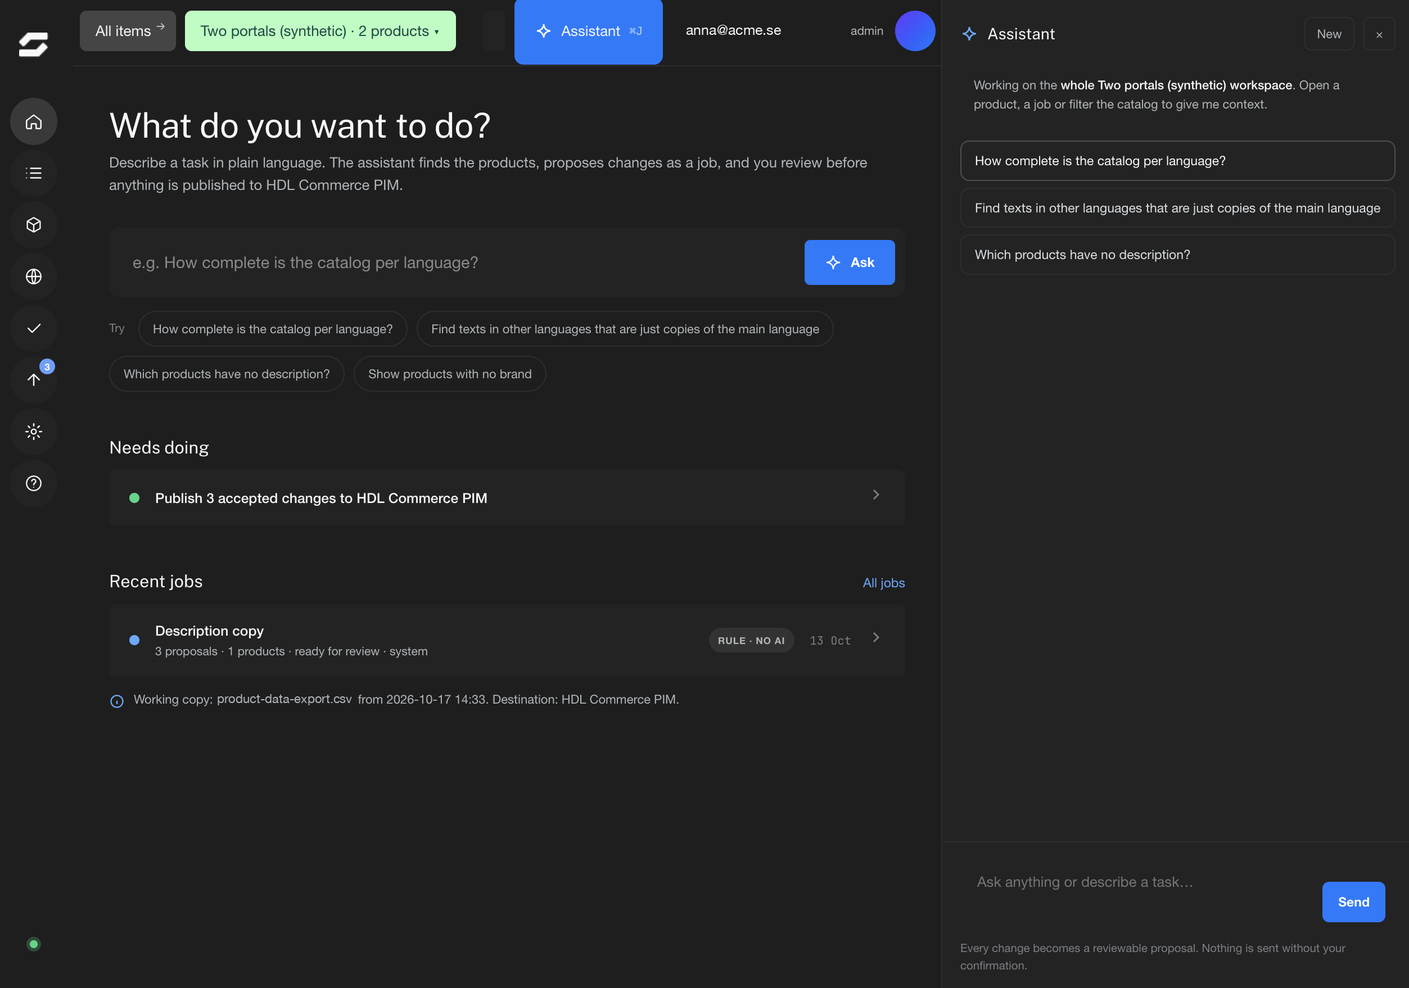
Task: Expand the Two portals workspace dropdown
Action: (x=320, y=31)
